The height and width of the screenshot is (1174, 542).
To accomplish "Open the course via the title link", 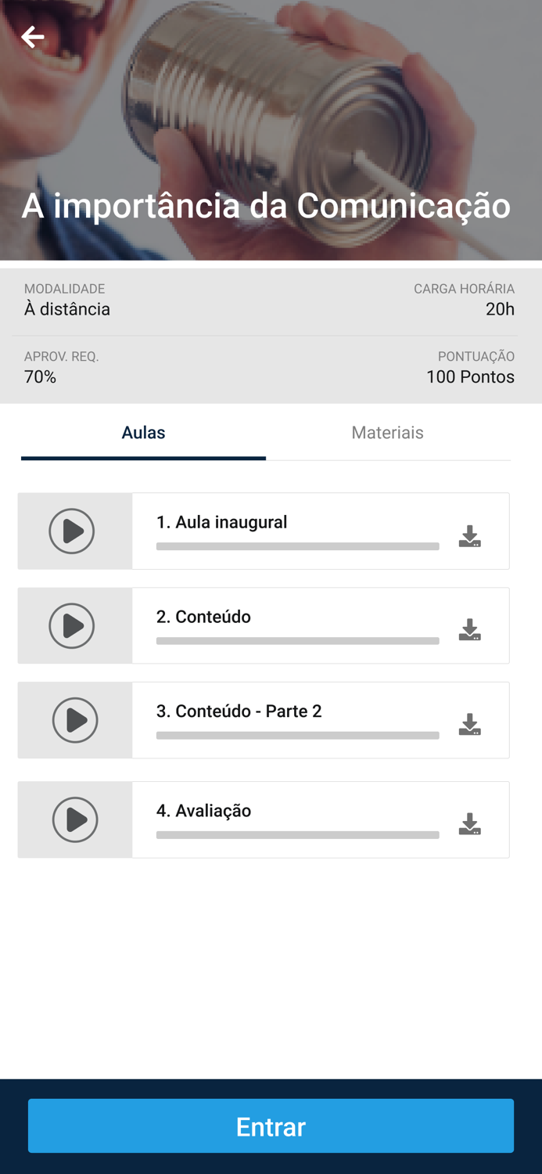I will [x=267, y=205].
